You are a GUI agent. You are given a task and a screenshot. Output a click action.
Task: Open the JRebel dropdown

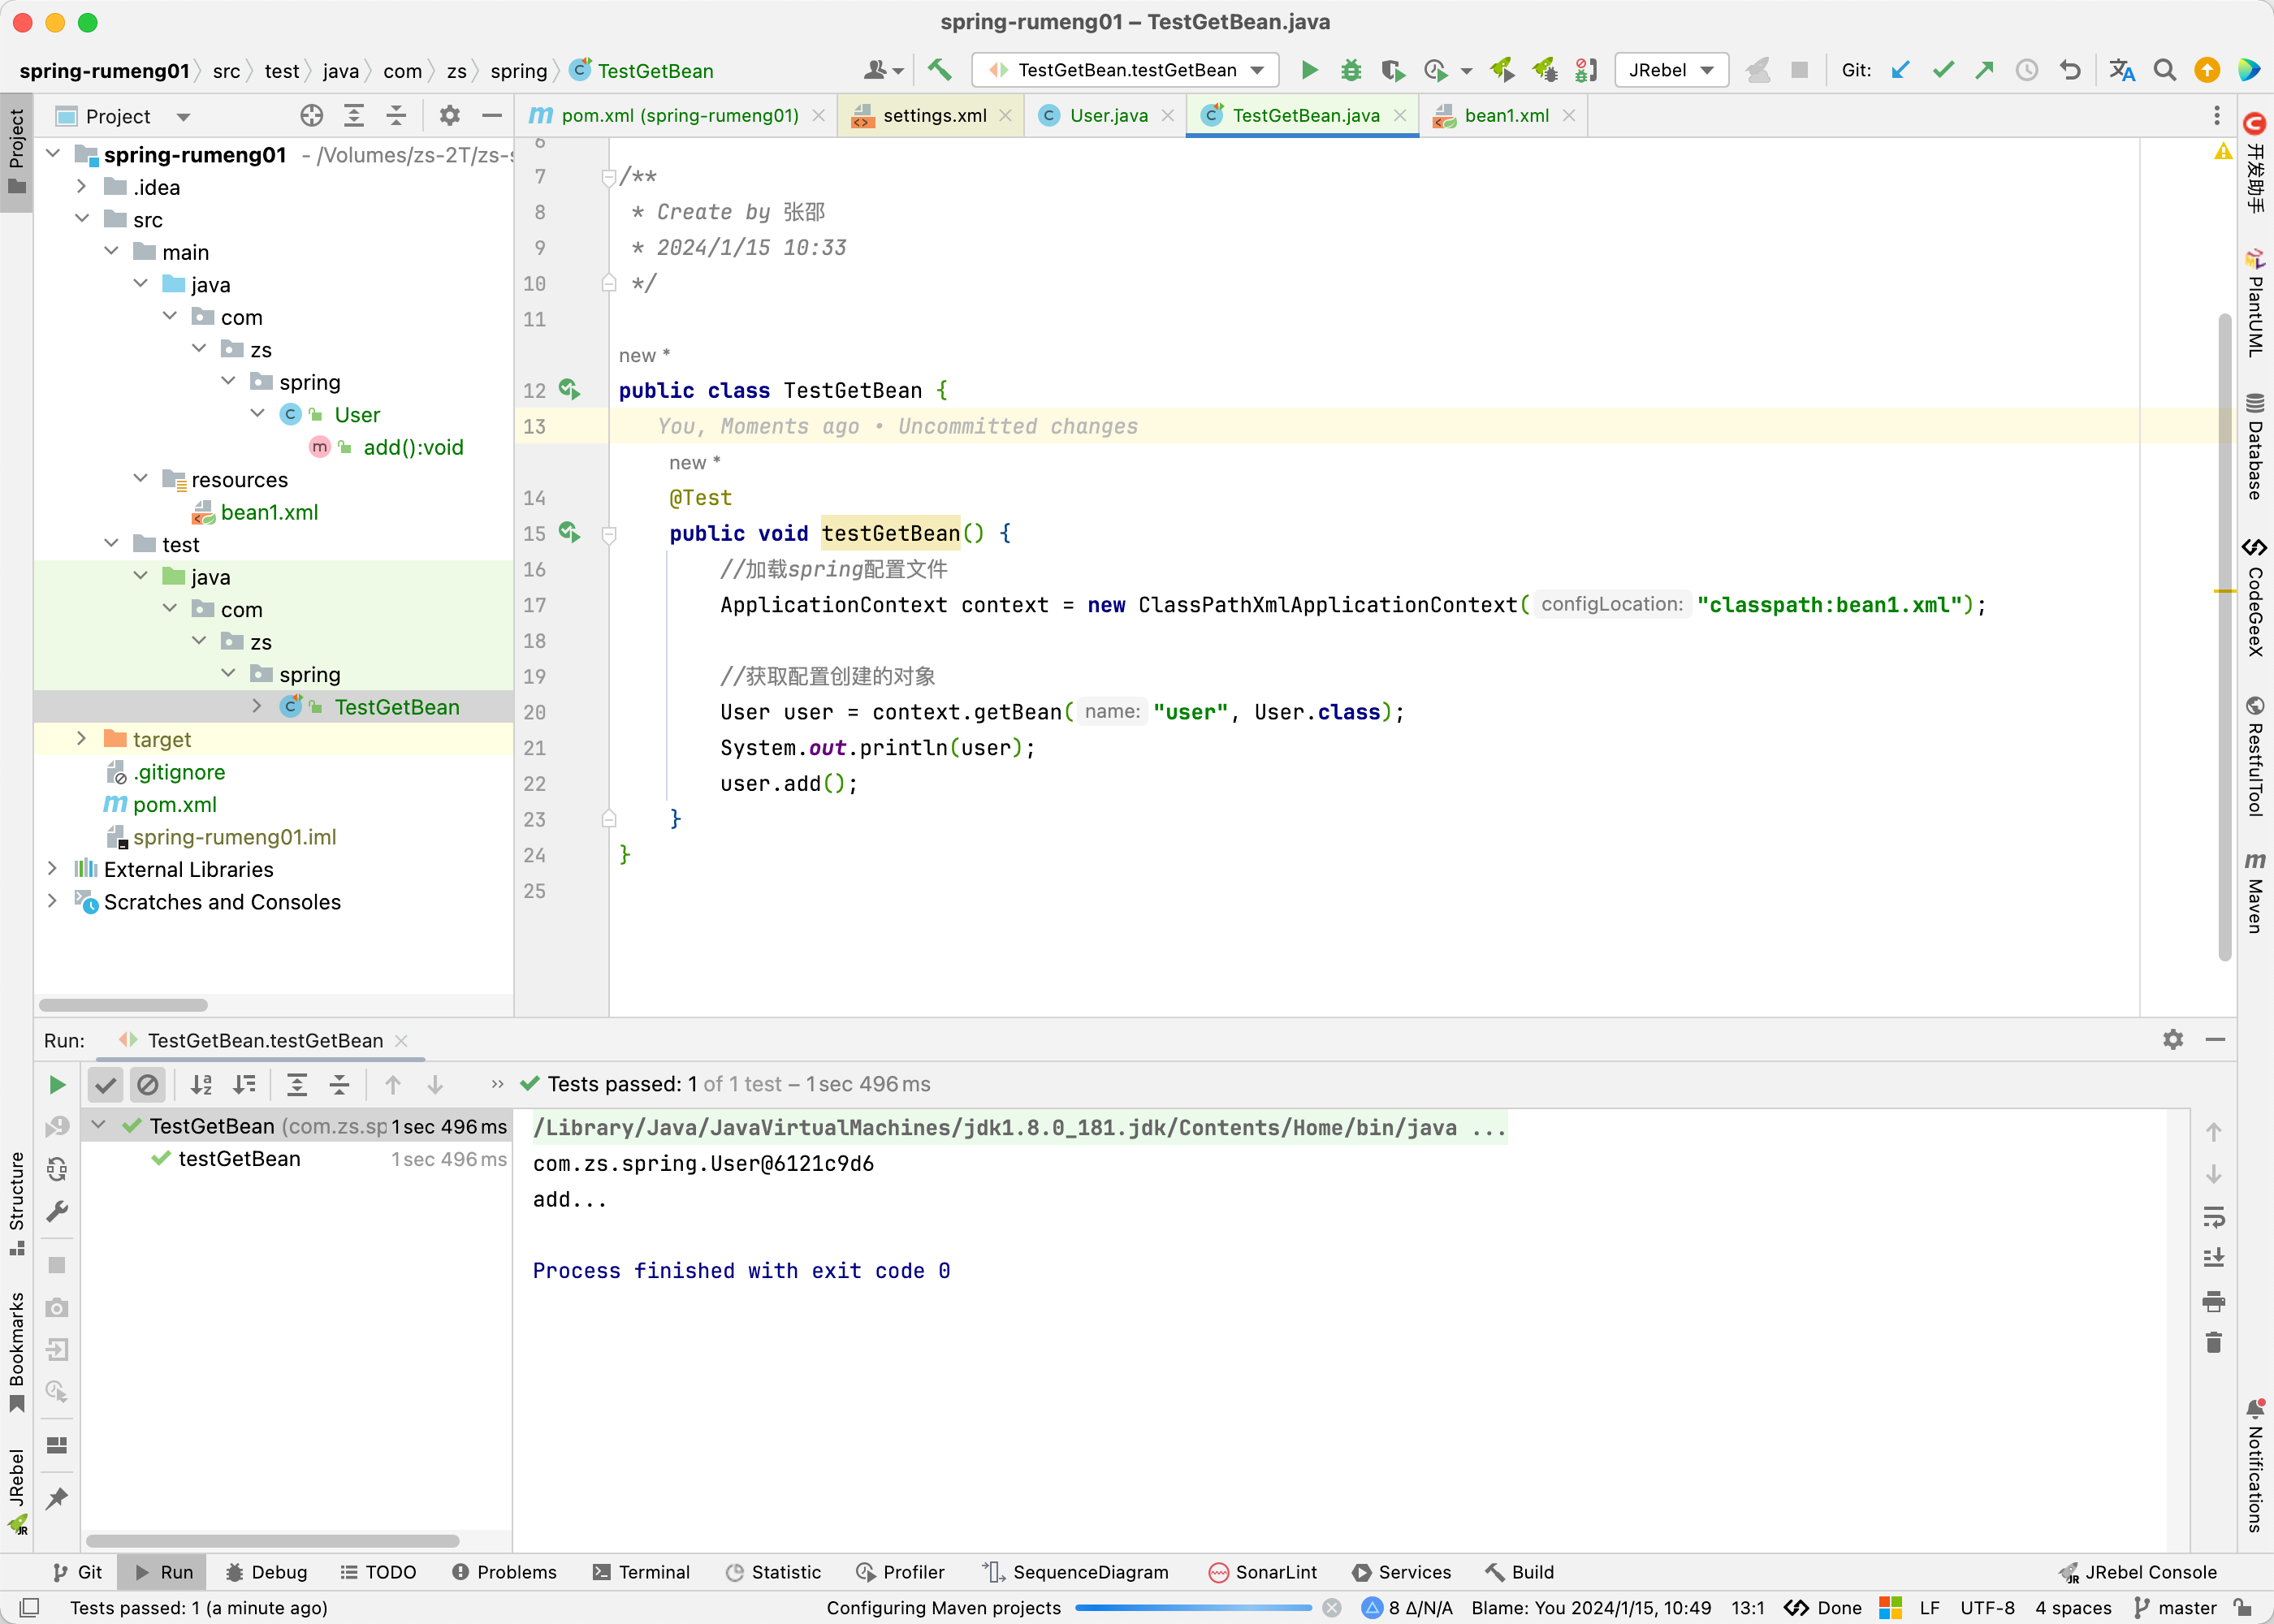click(x=1671, y=70)
